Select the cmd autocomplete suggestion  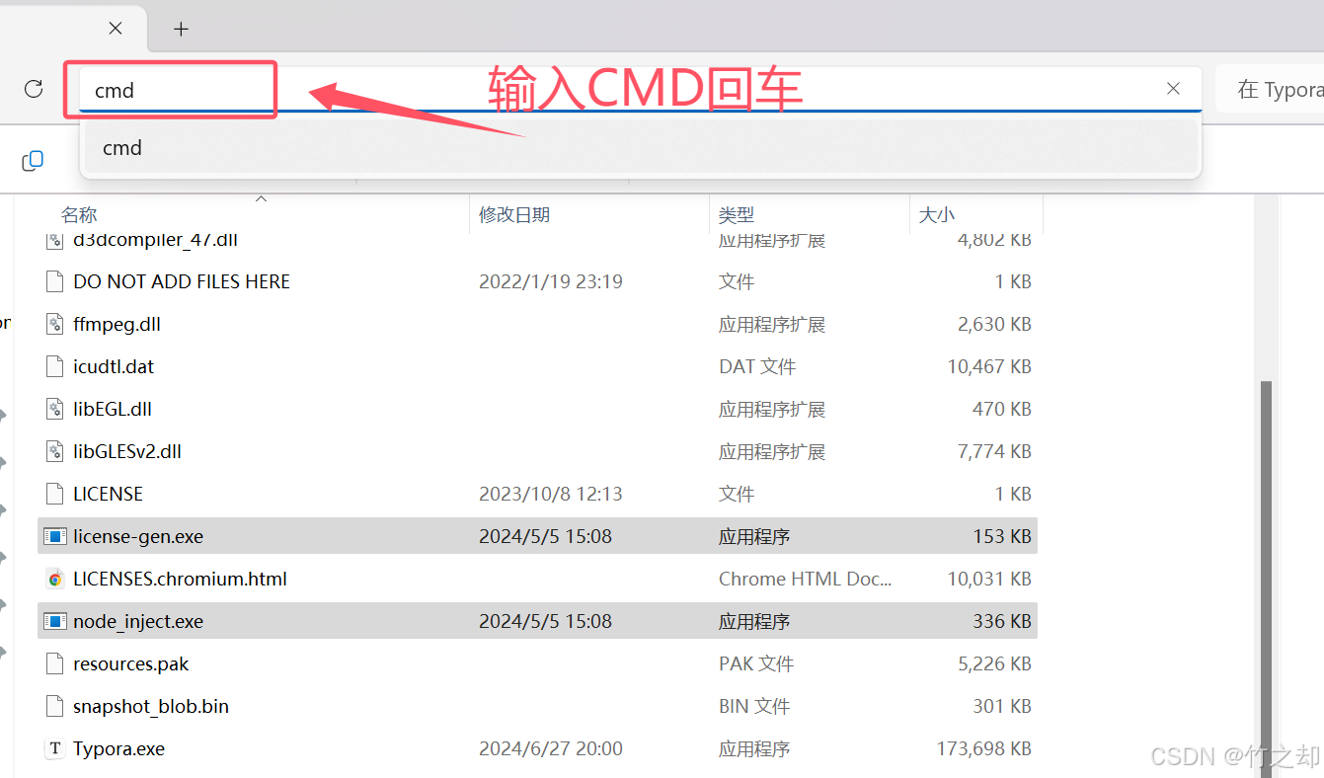pos(641,147)
